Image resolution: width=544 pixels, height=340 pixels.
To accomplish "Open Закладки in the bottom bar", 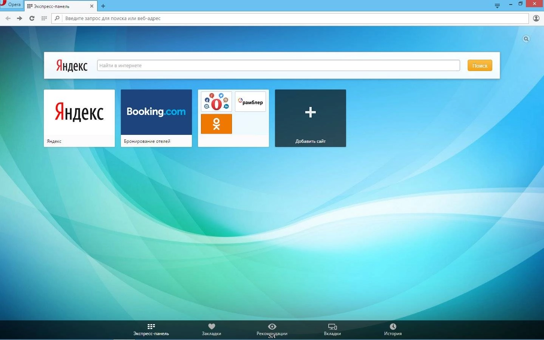I will pyautogui.click(x=212, y=329).
